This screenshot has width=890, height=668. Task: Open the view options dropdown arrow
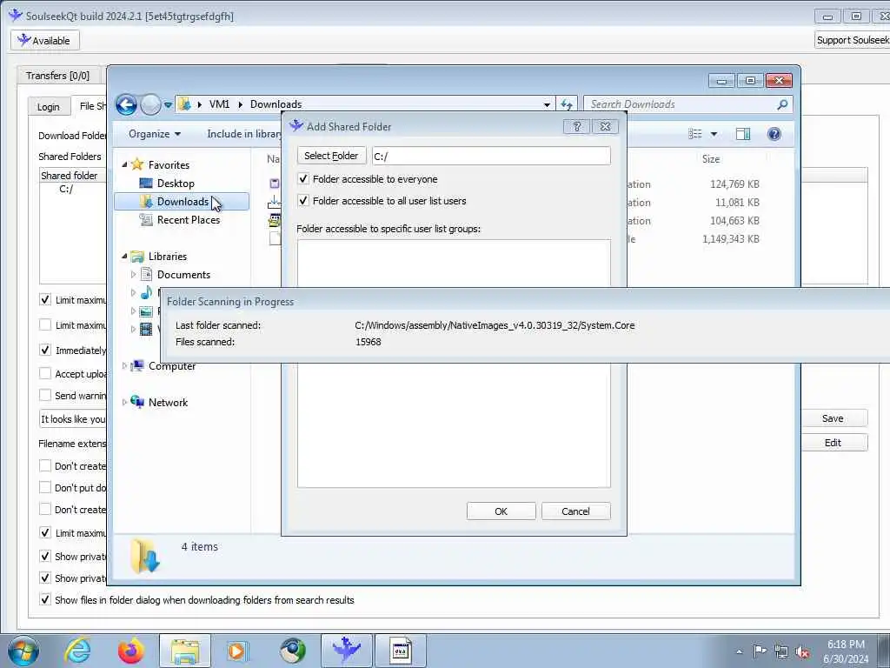pos(714,134)
